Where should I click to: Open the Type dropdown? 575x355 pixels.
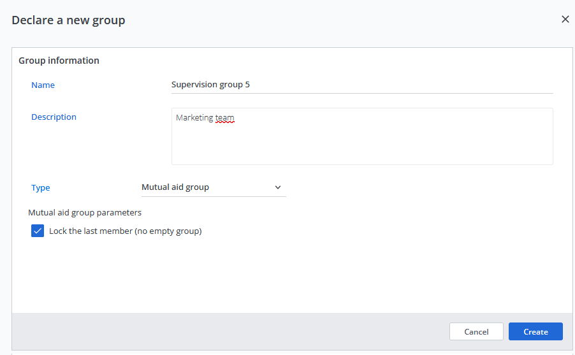coord(213,187)
